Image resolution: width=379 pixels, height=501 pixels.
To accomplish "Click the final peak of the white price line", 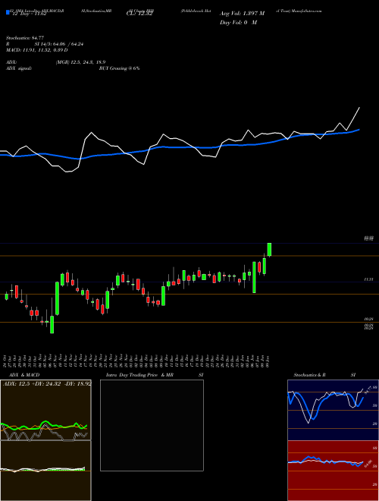I will tap(359, 108).
